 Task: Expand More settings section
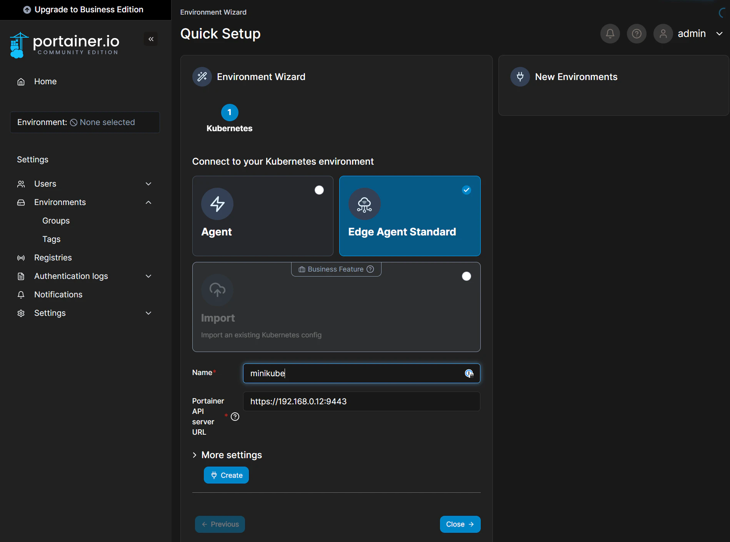pyautogui.click(x=227, y=455)
